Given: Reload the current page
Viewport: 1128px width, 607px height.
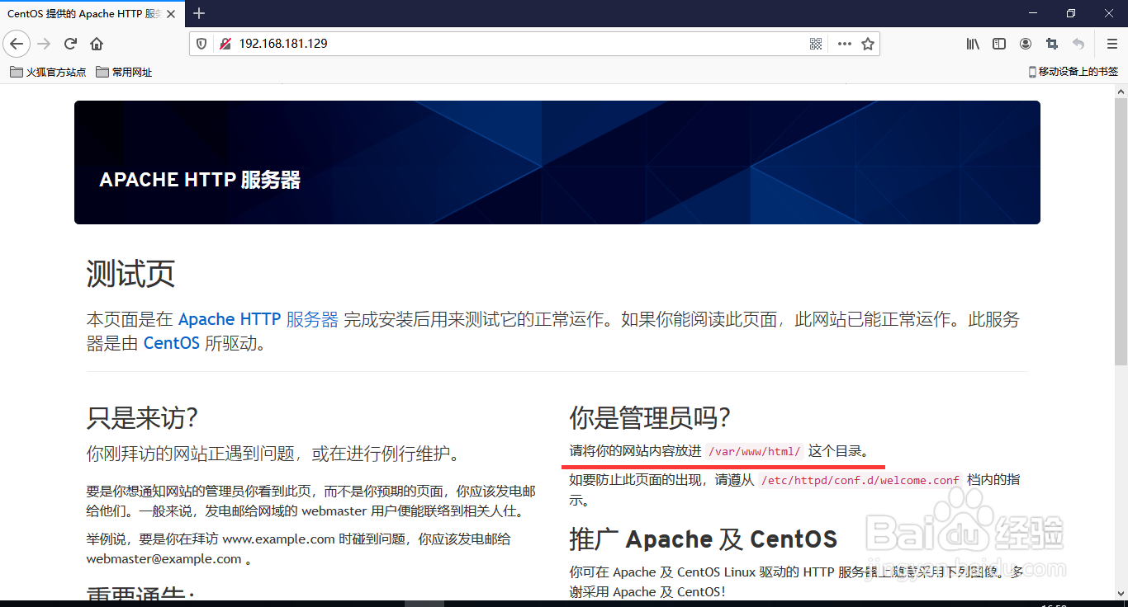Looking at the screenshot, I should [70, 44].
